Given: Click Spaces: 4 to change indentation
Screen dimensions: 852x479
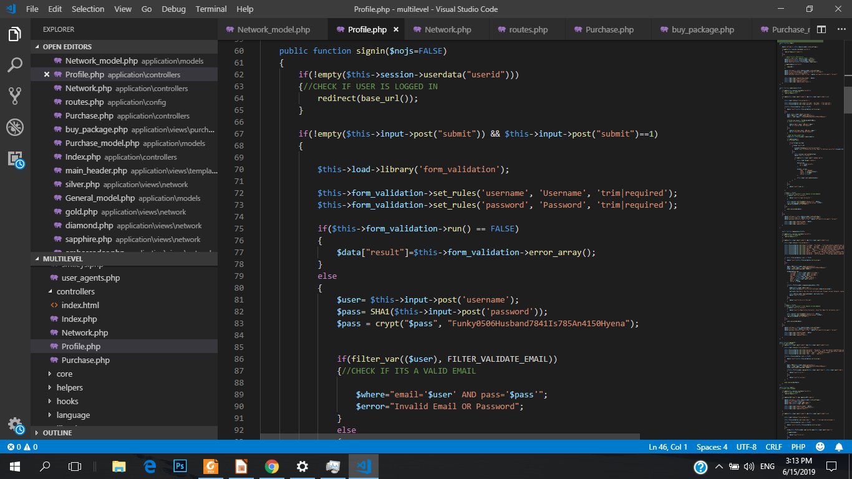Looking at the screenshot, I should tap(711, 447).
